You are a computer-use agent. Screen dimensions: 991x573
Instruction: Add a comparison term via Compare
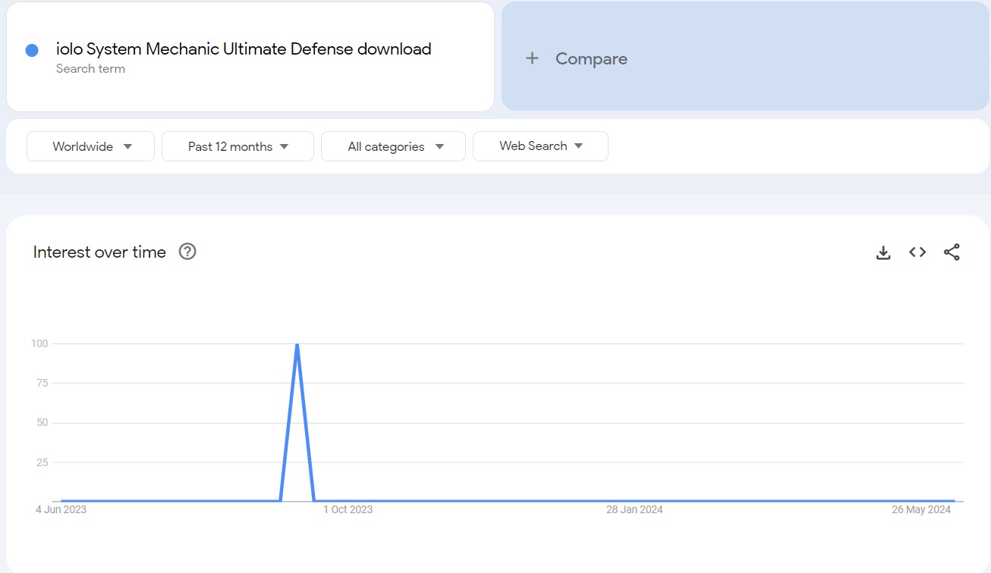tap(745, 57)
